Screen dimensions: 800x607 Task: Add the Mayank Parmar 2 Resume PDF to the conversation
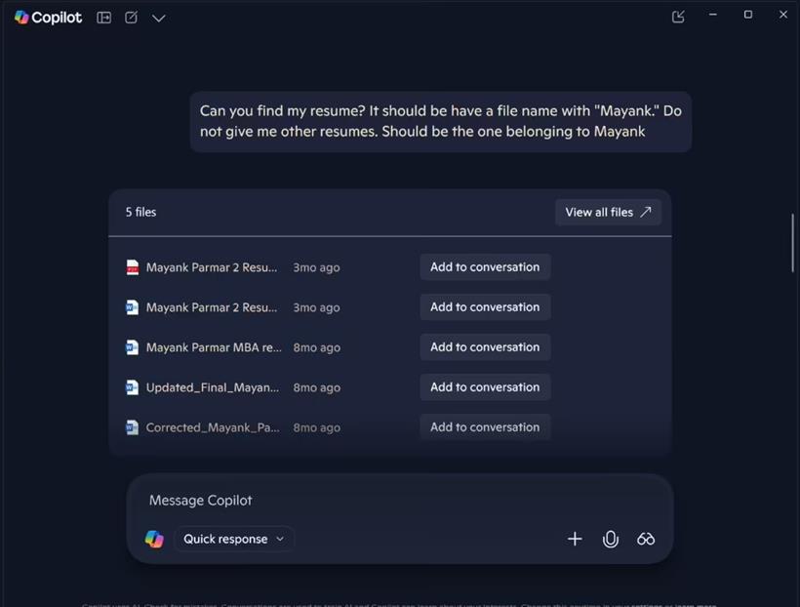click(485, 267)
